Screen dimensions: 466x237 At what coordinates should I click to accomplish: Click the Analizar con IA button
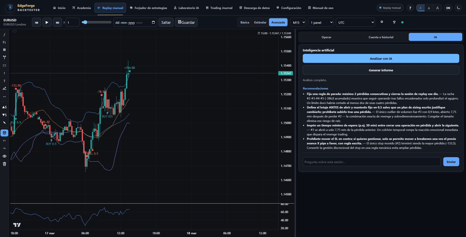[x=381, y=58]
